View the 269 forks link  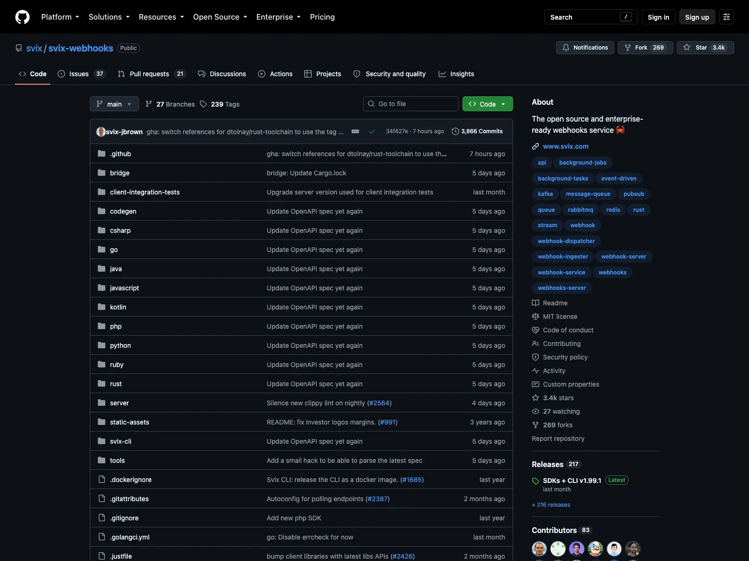pyautogui.click(x=552, y=425)
